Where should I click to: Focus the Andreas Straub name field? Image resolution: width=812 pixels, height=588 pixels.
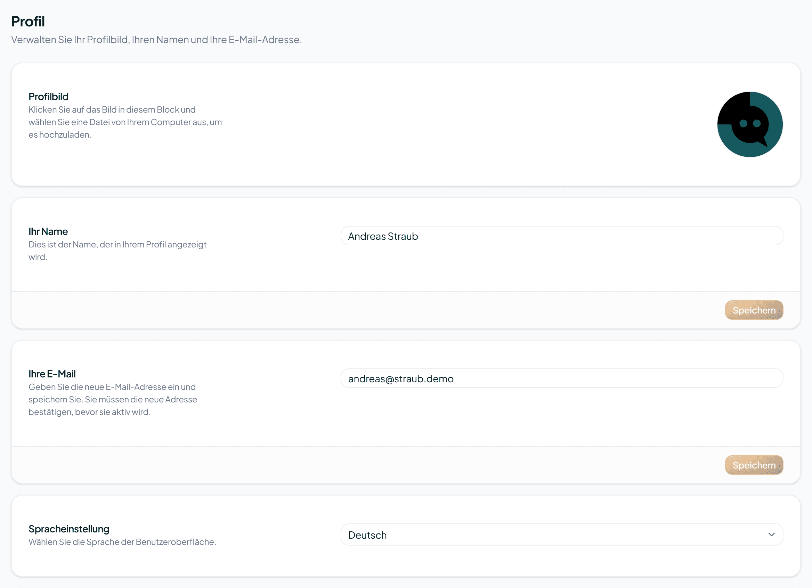click(x=561, y=236)
